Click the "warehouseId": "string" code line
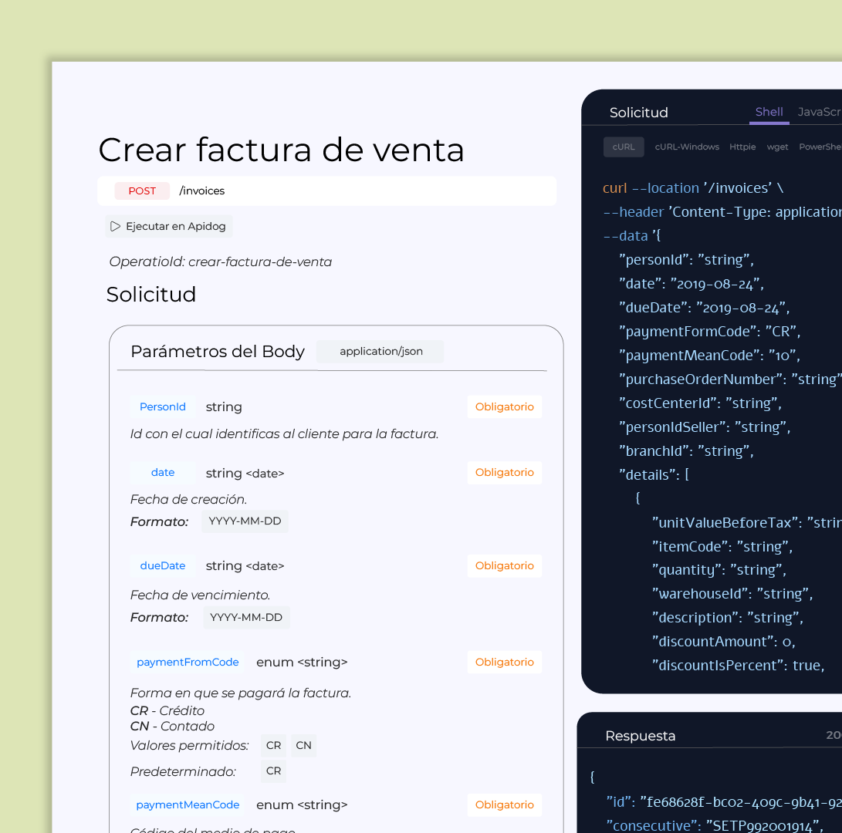The height and width of the screenshot is (833, 842). (732, 594)
